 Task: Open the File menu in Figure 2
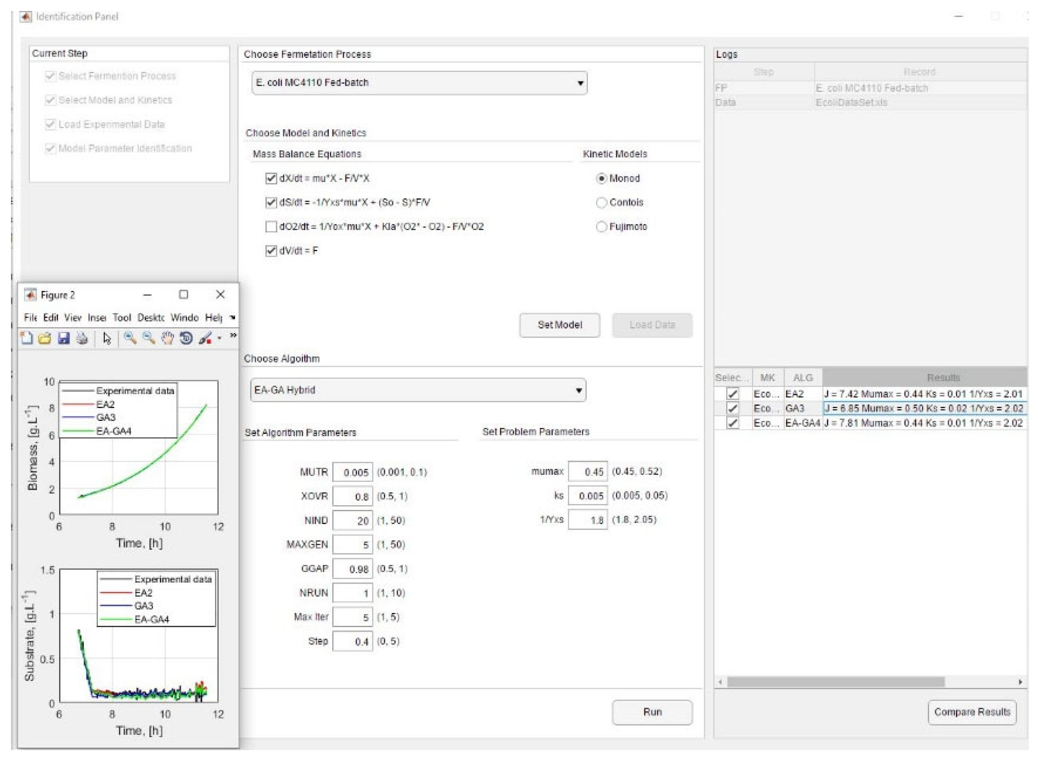[x=30, y=318]
